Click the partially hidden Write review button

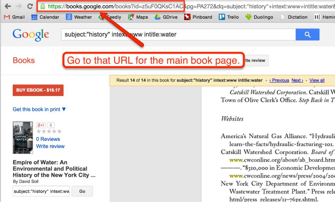click(256, 61)
